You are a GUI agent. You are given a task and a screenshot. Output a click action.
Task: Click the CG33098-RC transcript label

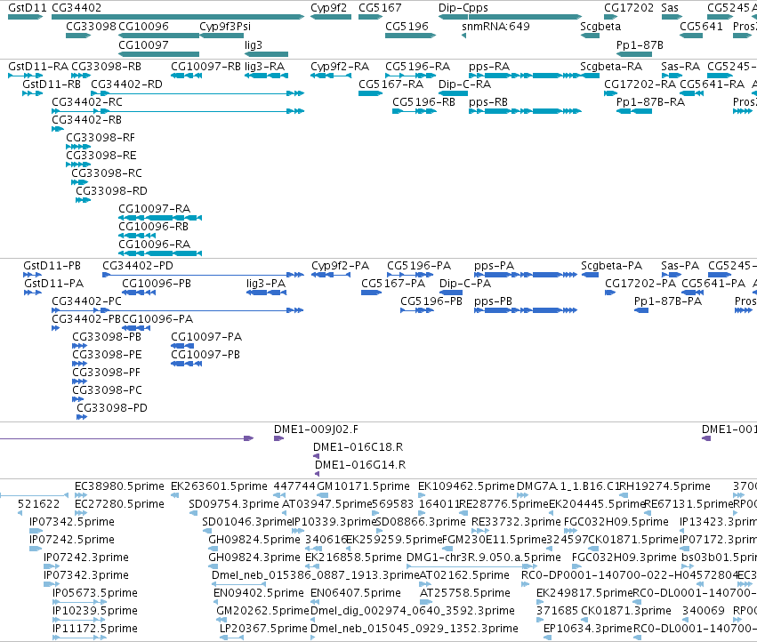pos(107,173)
